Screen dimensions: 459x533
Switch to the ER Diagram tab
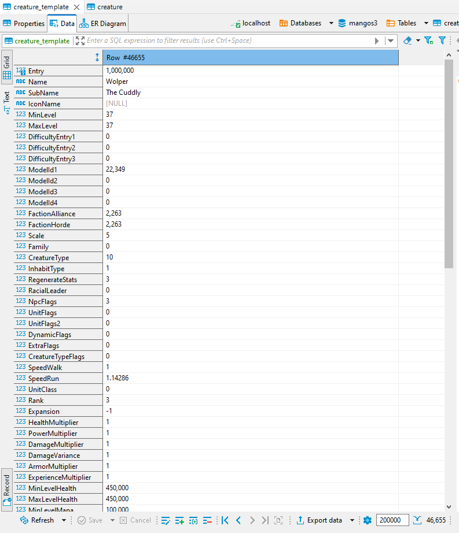pos(103,24)
